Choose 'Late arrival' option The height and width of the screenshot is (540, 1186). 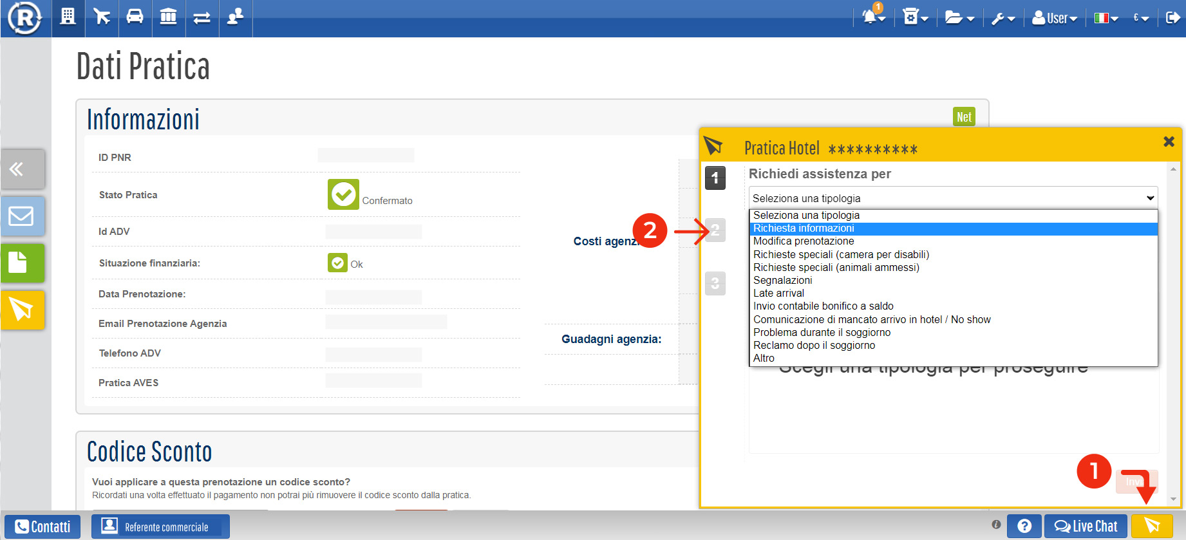click(x=778, y=293)
